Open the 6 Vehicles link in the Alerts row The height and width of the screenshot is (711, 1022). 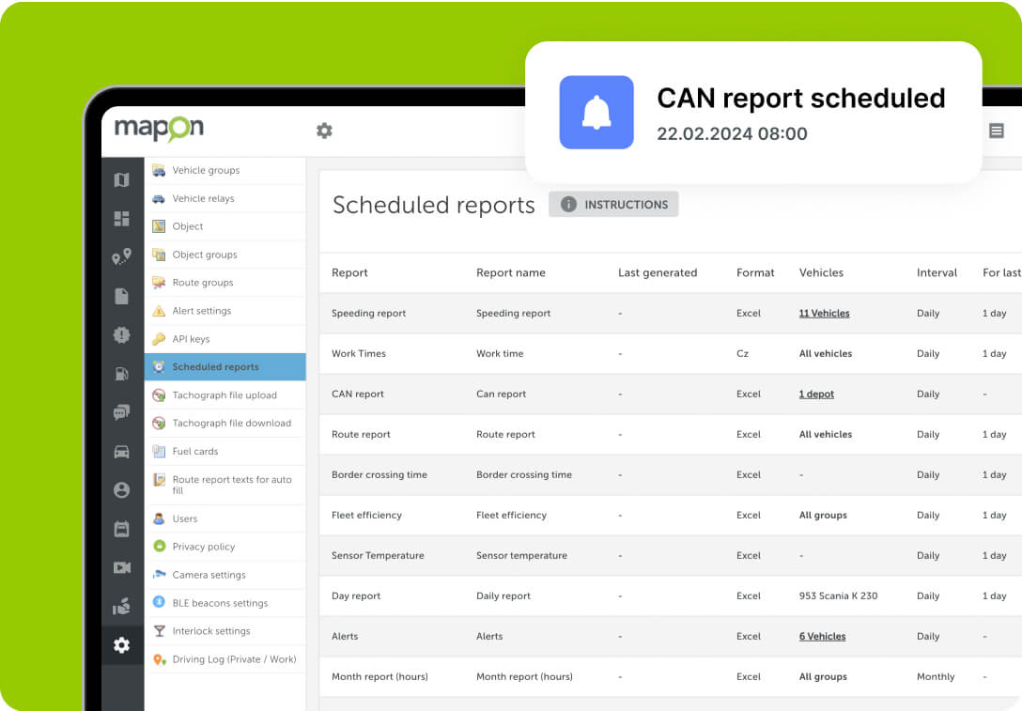click(x=822, y=637)
